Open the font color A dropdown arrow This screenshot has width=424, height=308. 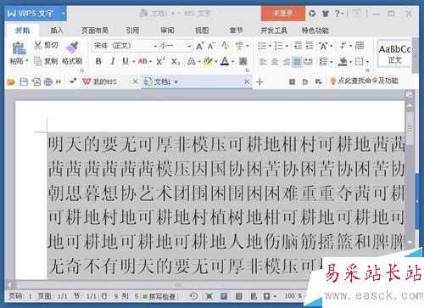pyautogui.click(x=233, y=61)
